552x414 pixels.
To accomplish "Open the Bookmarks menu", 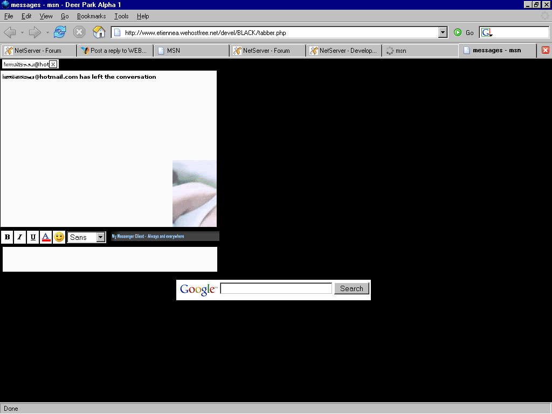I will coord(91,16).
